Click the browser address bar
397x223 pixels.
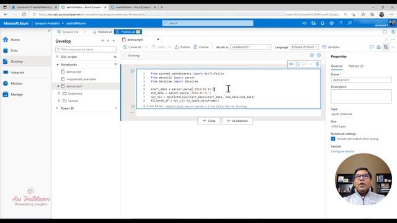(x=187, y=14)
